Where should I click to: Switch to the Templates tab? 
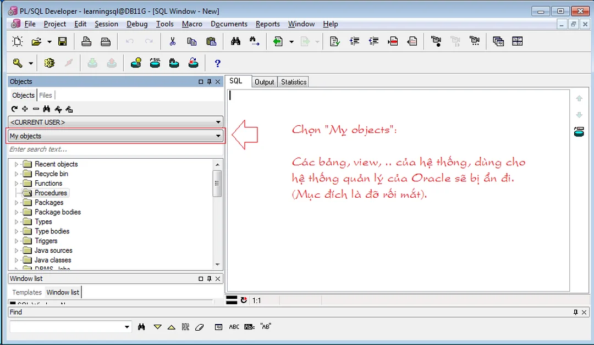pyautogui.click(x=27, y=292)
